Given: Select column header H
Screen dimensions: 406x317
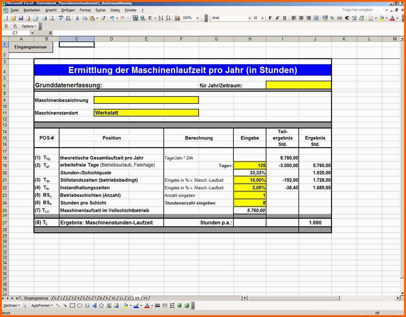Looking at the screenshot, I should [250, 39].
